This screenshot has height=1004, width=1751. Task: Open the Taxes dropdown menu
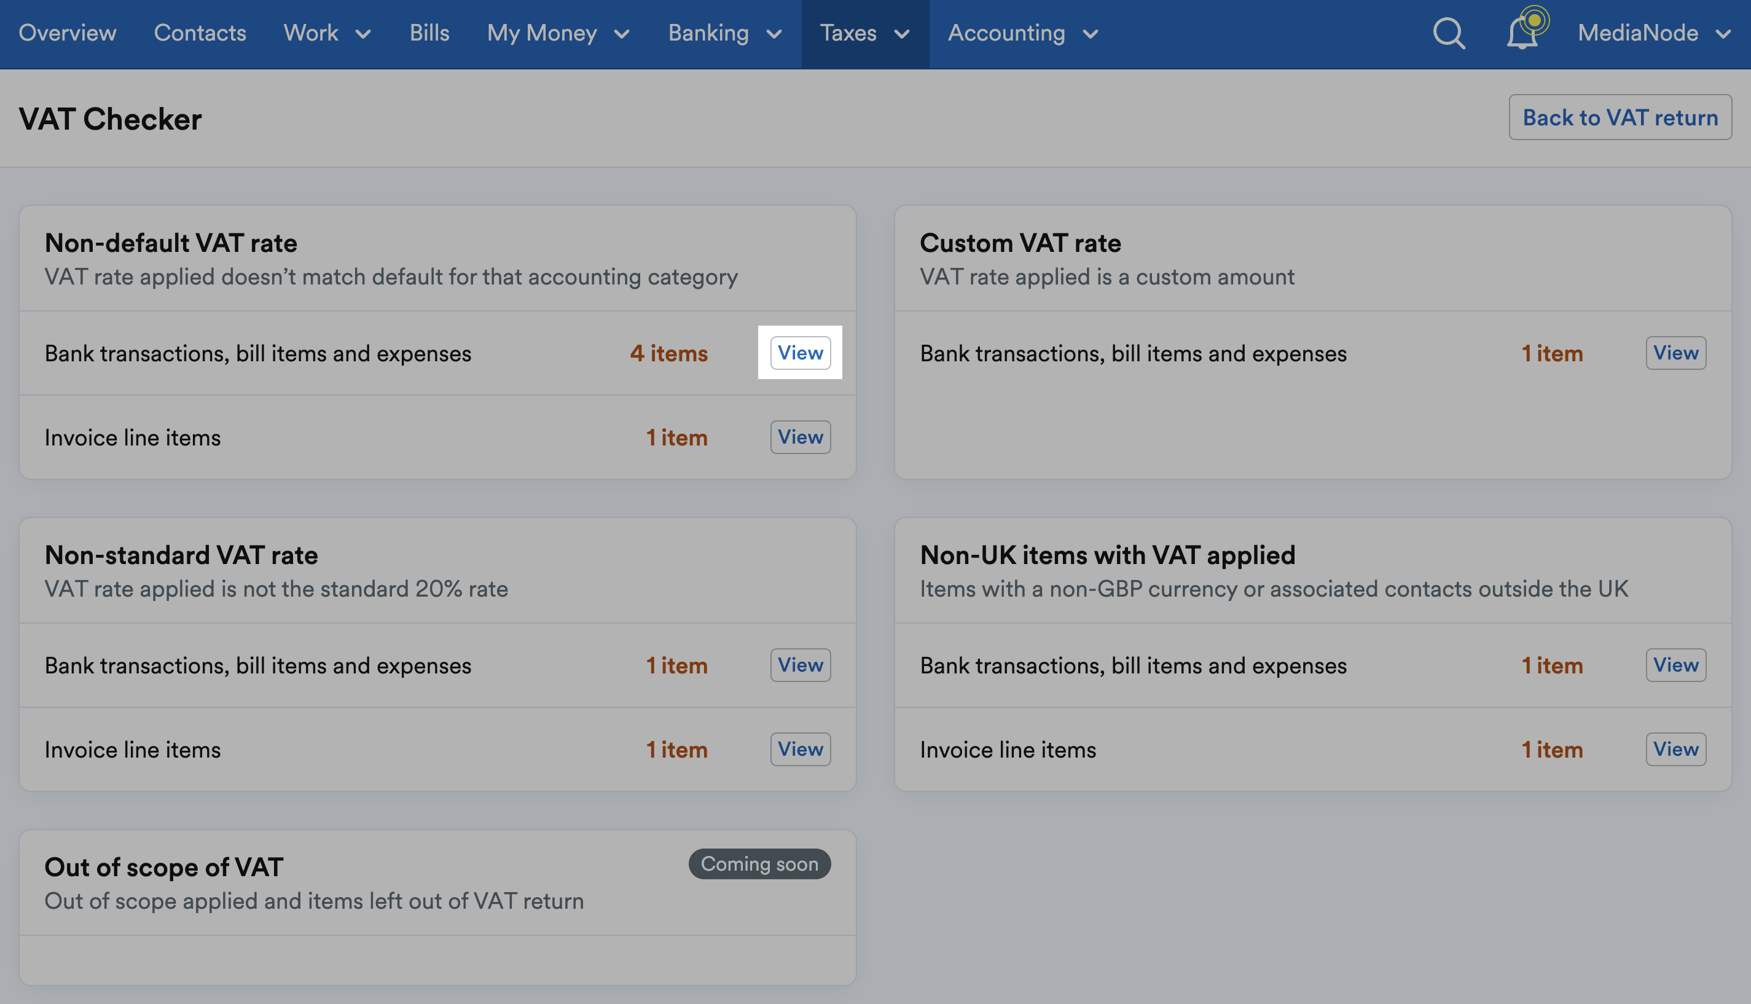(x=865, y=33)
